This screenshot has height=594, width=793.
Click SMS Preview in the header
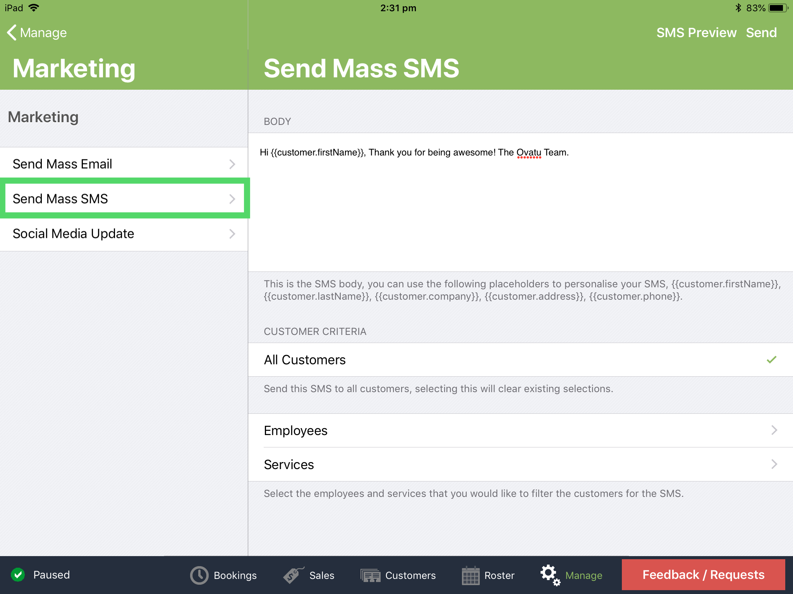click(697, 32)
